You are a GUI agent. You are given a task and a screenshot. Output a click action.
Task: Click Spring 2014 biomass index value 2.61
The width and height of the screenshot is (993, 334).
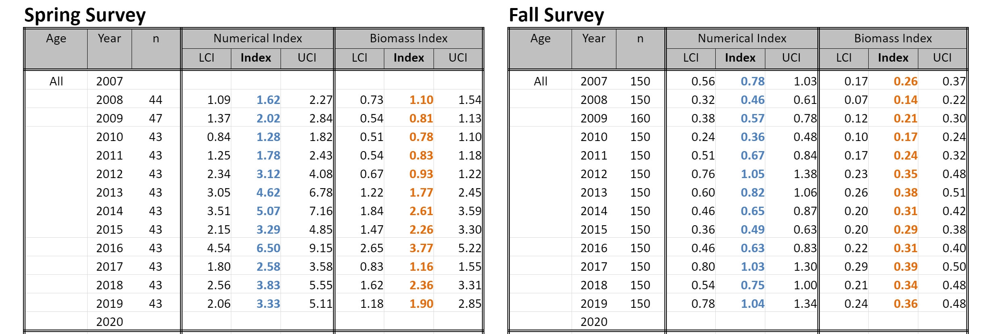click(421, 211)
